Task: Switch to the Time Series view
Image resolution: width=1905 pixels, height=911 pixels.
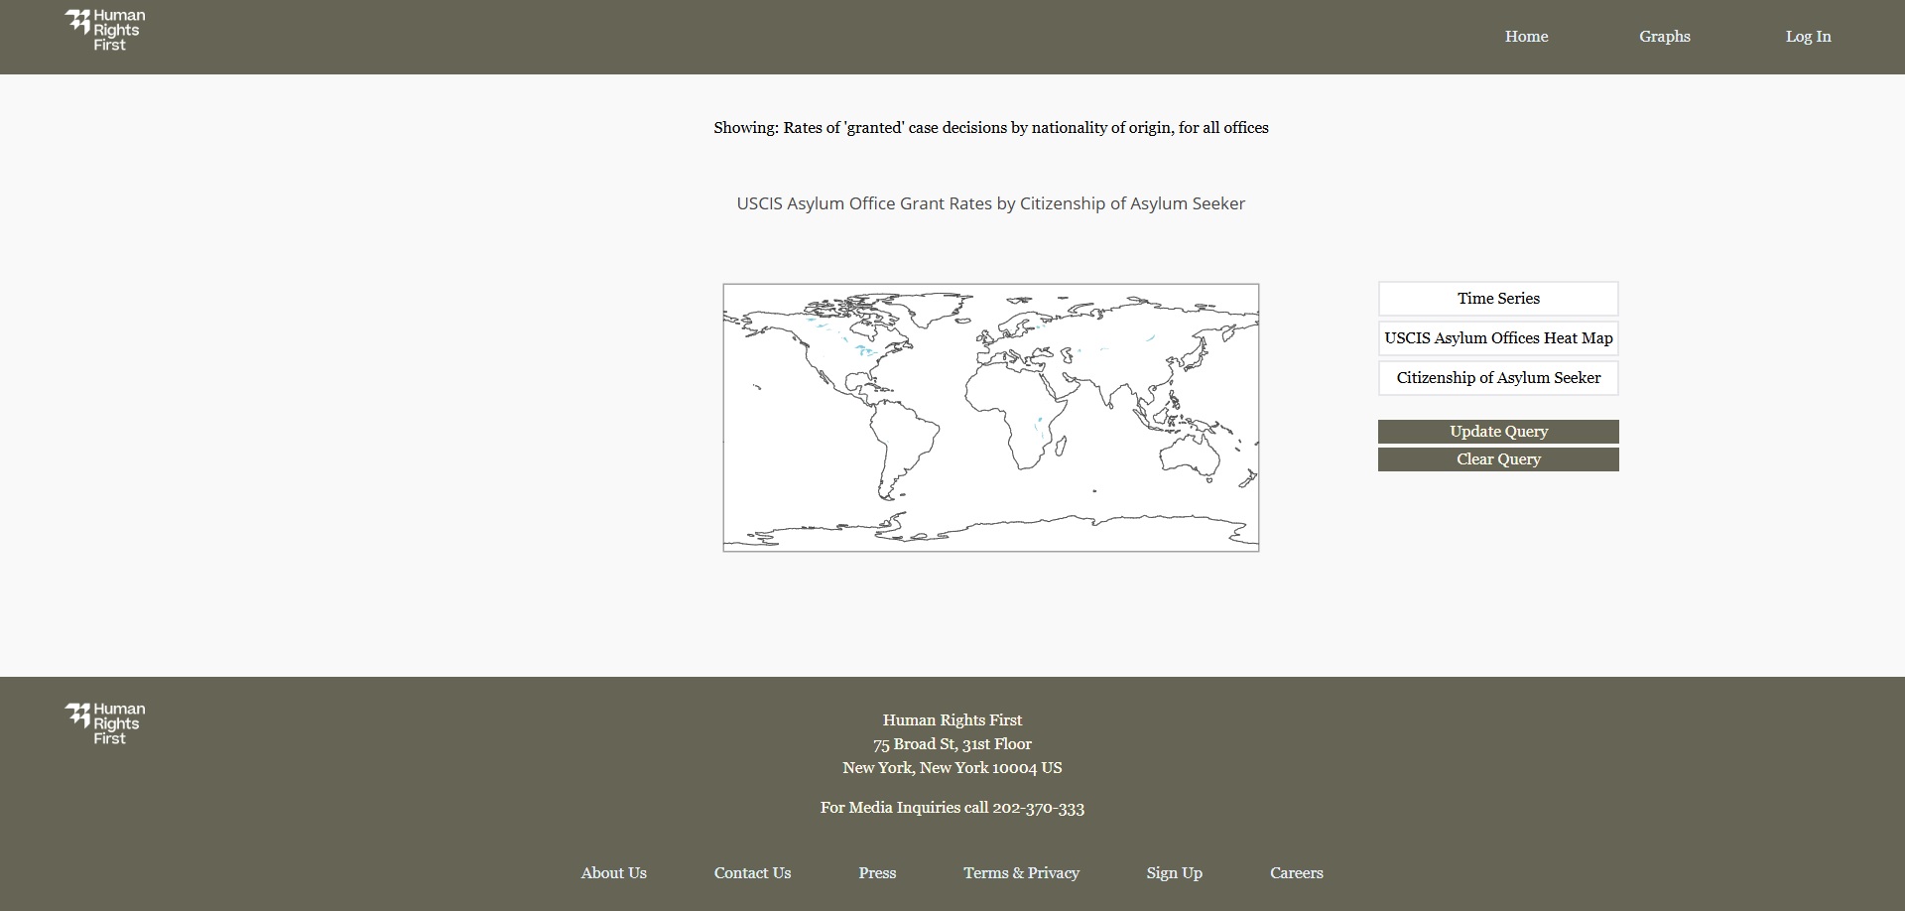Action: [x=1497, y=299]
